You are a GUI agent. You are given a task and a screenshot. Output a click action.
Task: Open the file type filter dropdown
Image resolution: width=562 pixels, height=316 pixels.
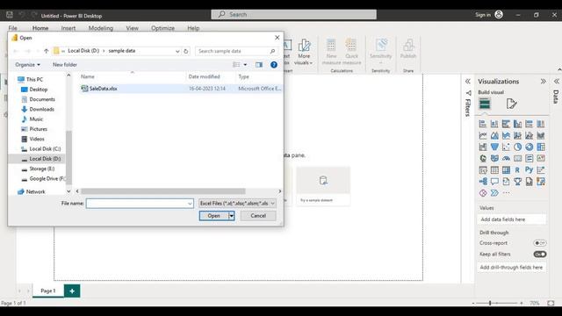click(273, 204)
